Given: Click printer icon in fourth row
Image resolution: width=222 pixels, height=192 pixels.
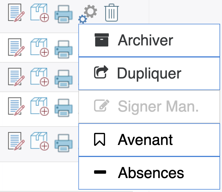Looking at the screenshot, I should [x=64, y=108].
